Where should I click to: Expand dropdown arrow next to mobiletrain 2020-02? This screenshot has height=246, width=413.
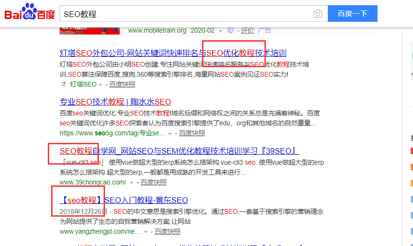click(220, 31)
